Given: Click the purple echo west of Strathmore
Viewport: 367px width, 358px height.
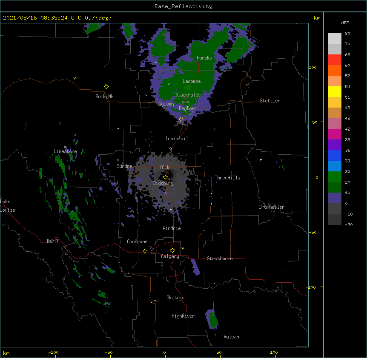Looking at the screenshot, I should click(x=195, y=267).
